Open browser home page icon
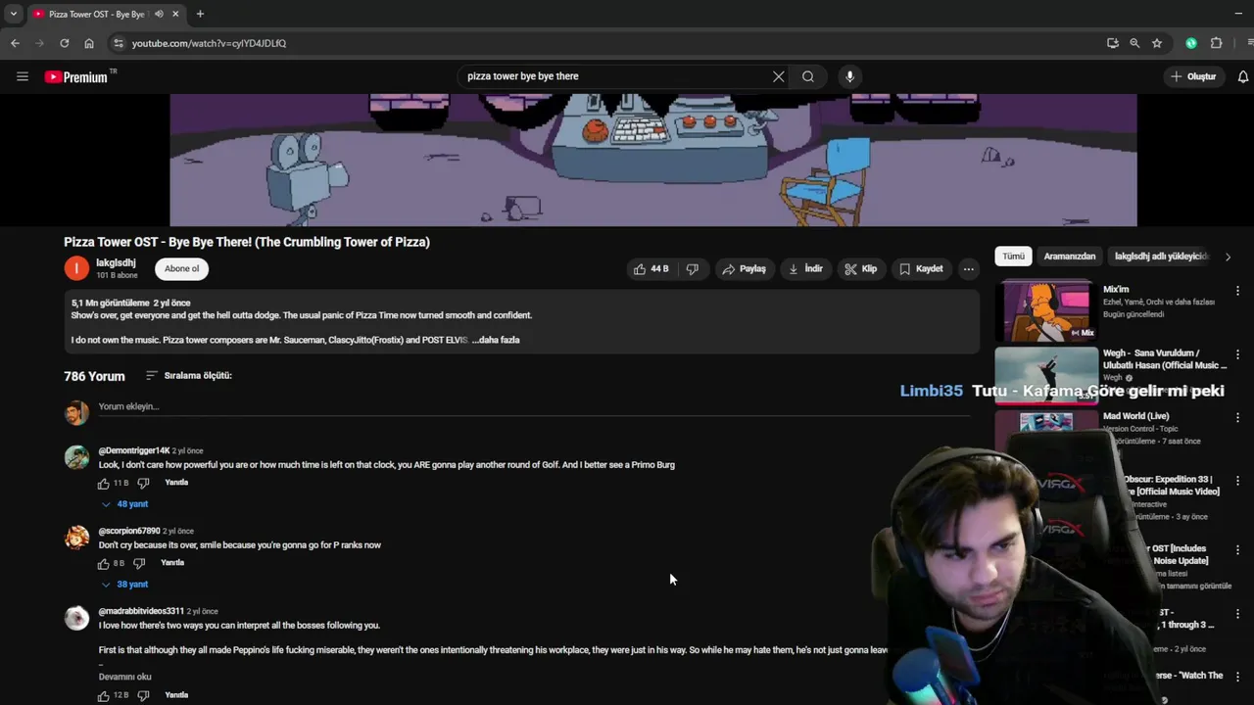The image size is (1254, 705). (89, 43)
